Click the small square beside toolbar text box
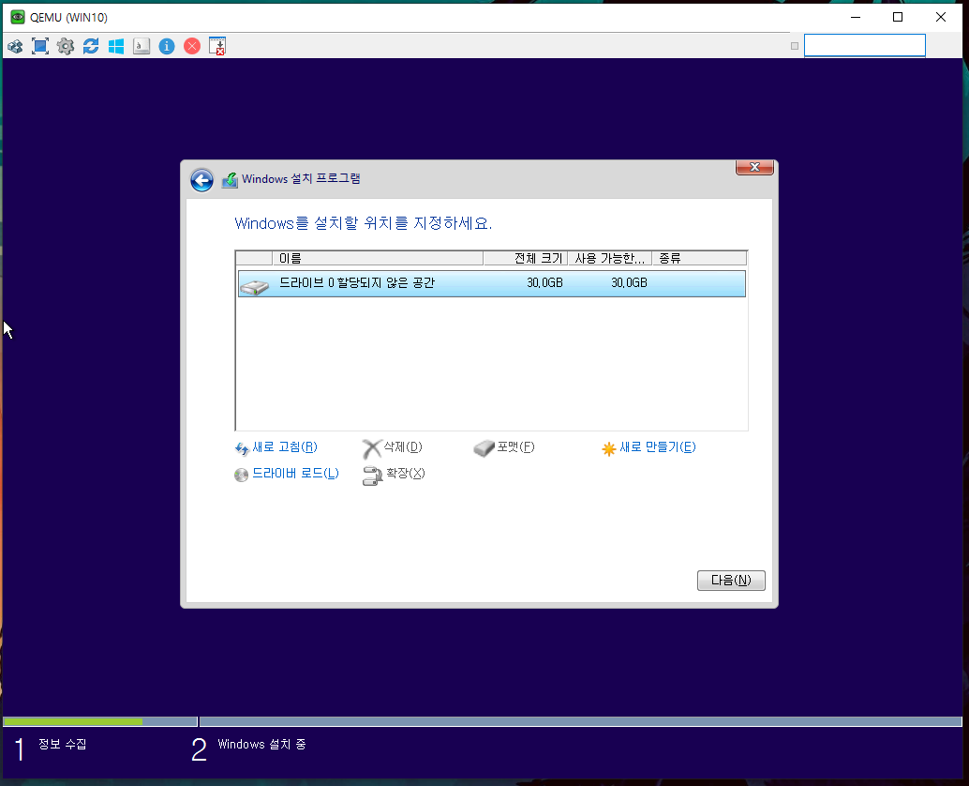969x786 pixels. (795, 46)
